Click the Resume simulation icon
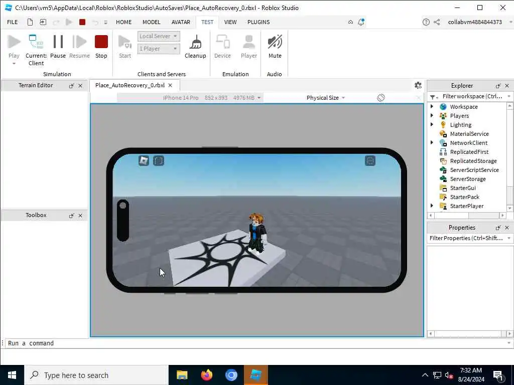 click(x=79, y=42)
